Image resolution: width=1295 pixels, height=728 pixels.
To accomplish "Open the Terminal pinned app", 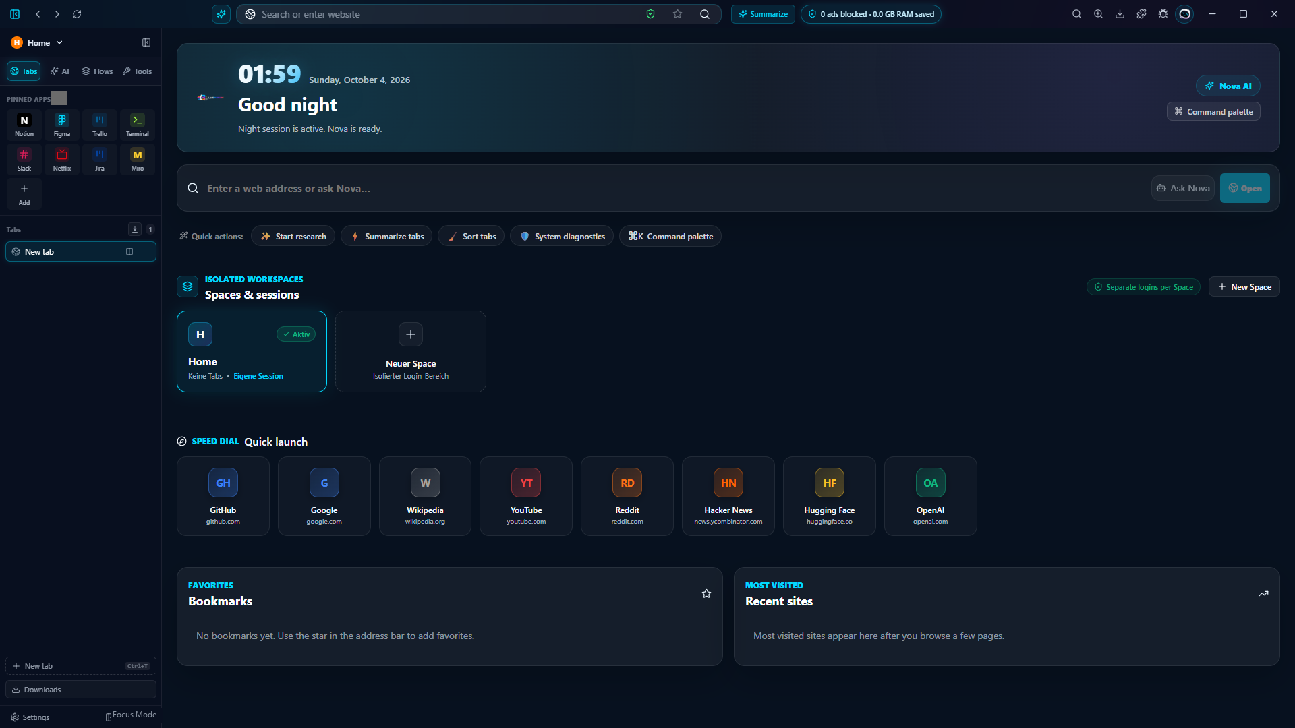I will 138,125.
